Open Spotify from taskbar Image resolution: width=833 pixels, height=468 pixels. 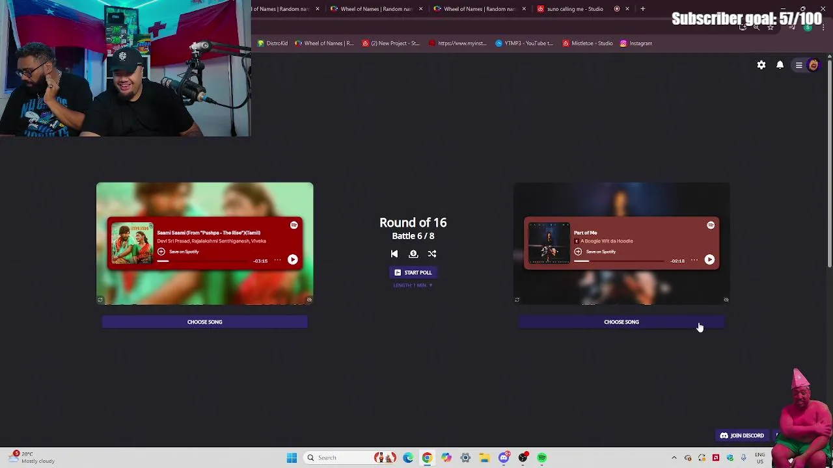(x=542, y=458)
